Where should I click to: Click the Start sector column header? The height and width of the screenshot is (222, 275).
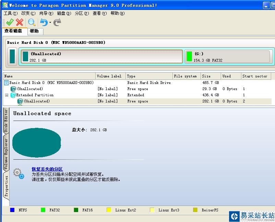click(256, 76)
